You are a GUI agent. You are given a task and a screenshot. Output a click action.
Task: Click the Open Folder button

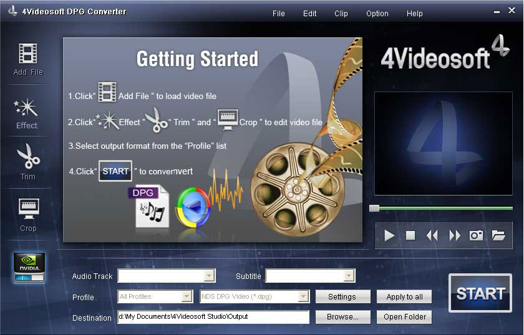point(404,317)
